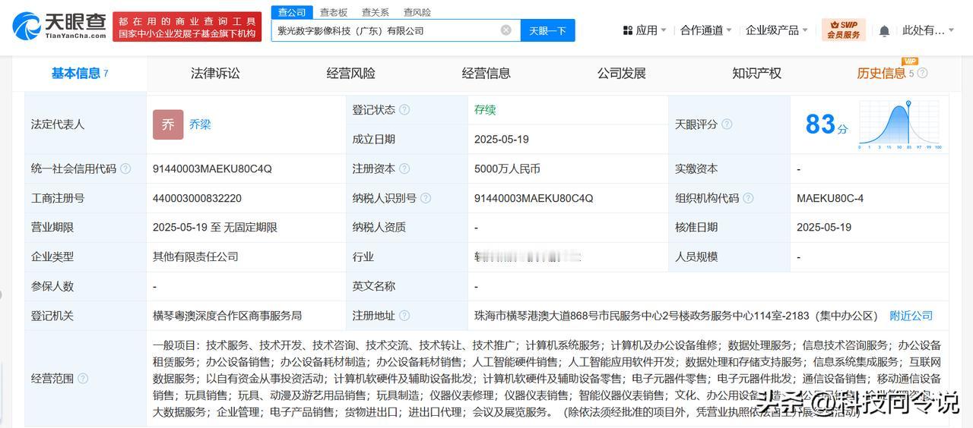Open the 附近公司 link
The image size is (973, 428).
pos(911,316)
